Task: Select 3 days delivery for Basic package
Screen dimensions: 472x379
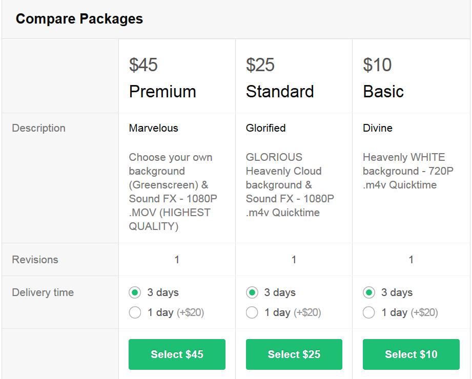Action: pos(368,292)
